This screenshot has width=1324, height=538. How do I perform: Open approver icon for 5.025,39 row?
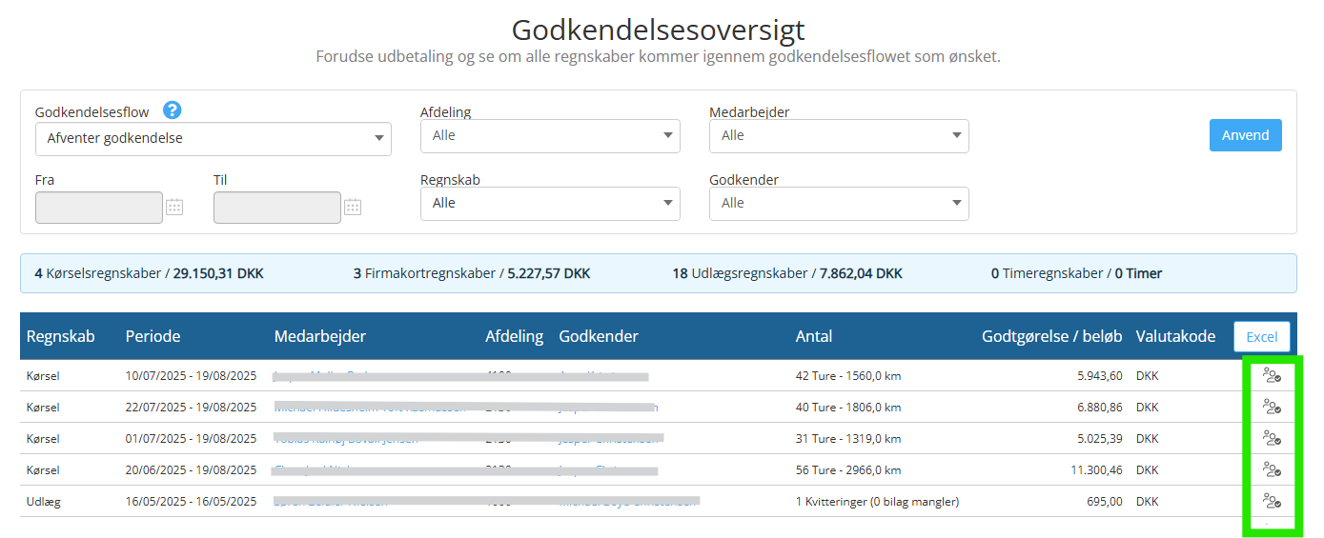pos(1271,438)
